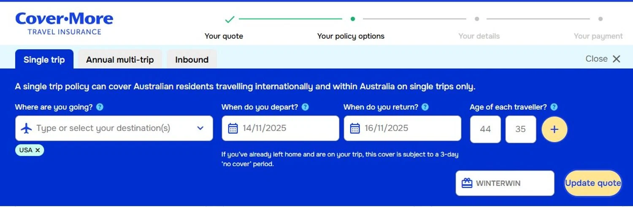
Task: Click the first traveller age field showing 44
Action: 485,129
